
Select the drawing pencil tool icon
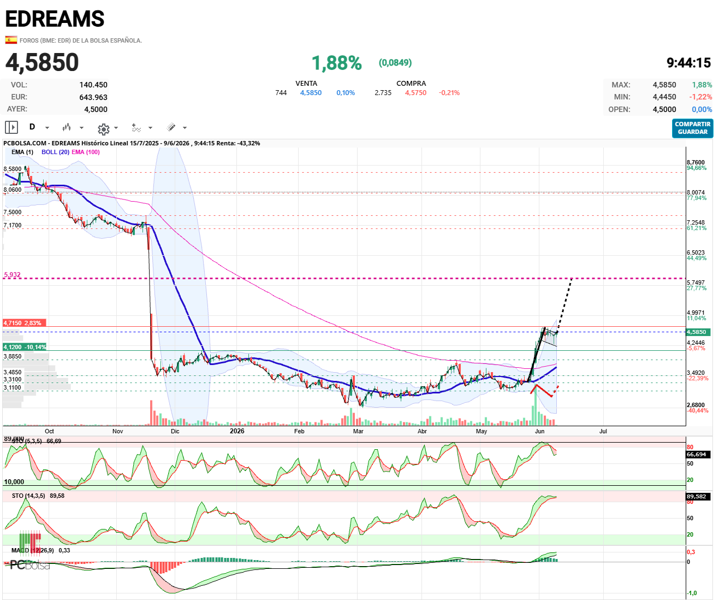pos(171,127)
